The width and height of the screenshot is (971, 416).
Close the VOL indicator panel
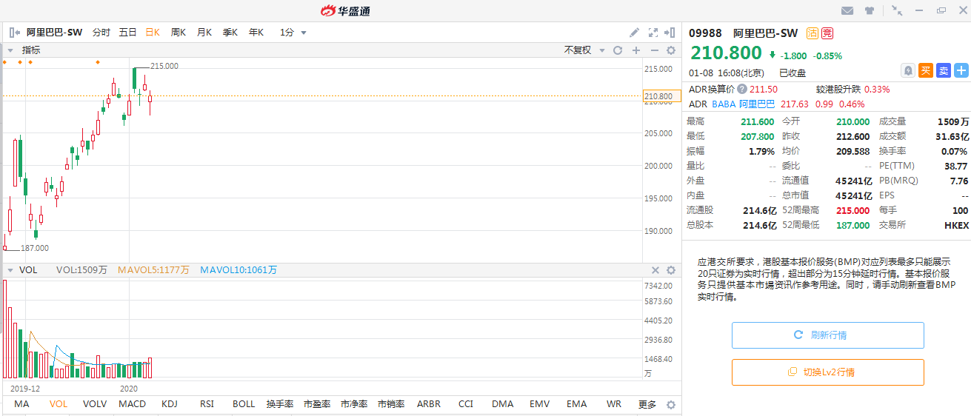[x=655, y=270]
